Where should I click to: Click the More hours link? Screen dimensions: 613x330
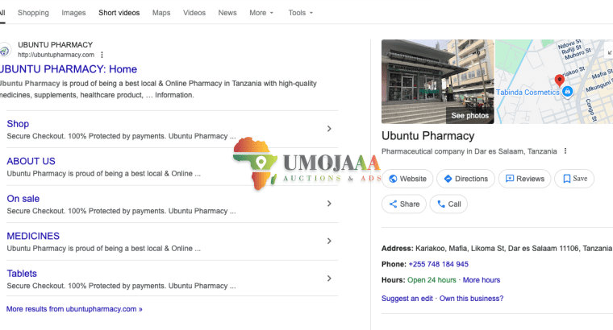click(482, 280)
